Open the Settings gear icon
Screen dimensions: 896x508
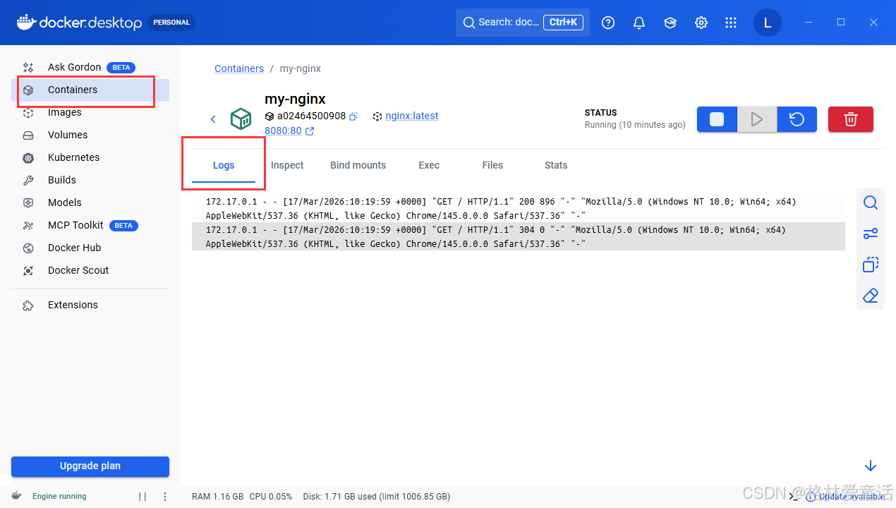pyautogui.click(x=701, y=23)
